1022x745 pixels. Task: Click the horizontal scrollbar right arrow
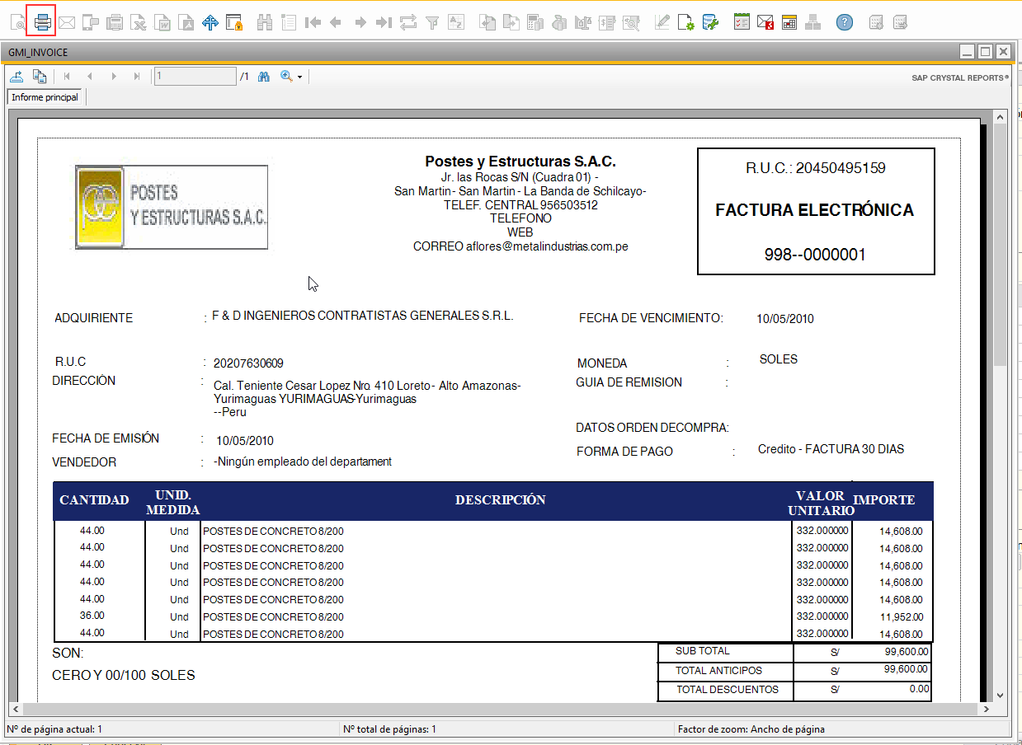coord(985,710)
